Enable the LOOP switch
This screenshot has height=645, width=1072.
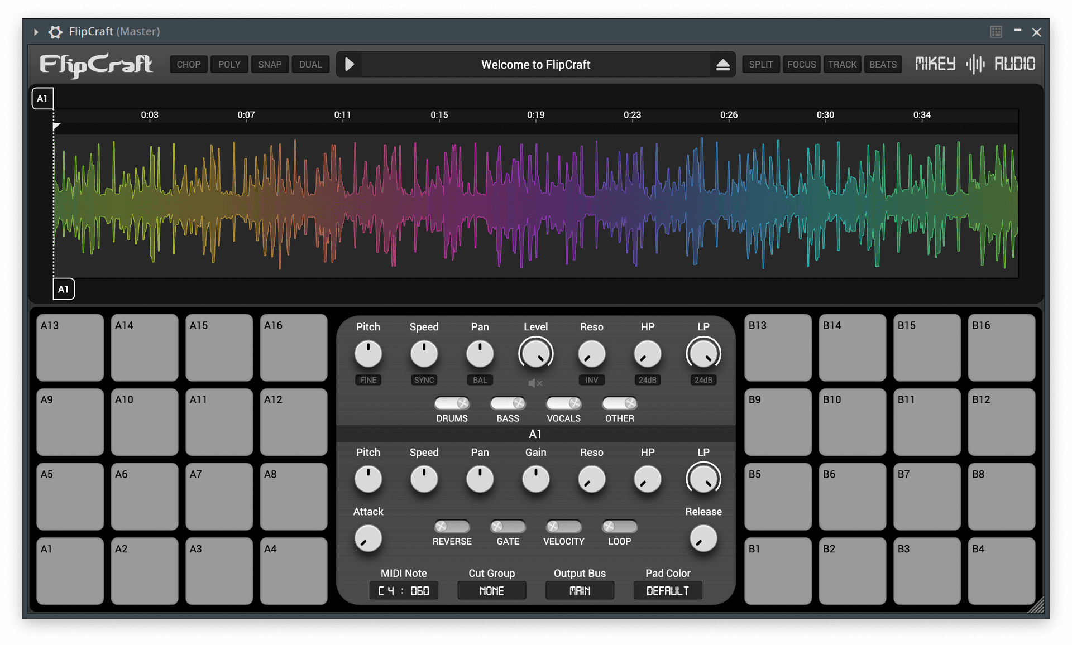[620, 526]
